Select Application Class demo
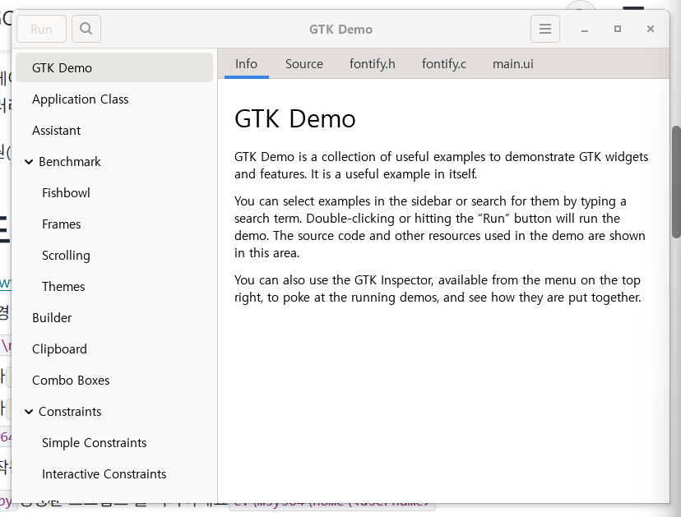Screen dimensions: 681x517 (114, 99)
